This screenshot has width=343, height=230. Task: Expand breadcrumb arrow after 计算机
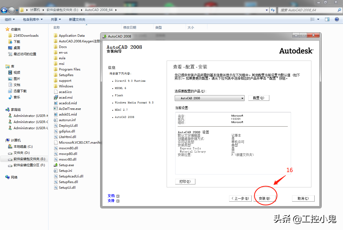(43, 10)
